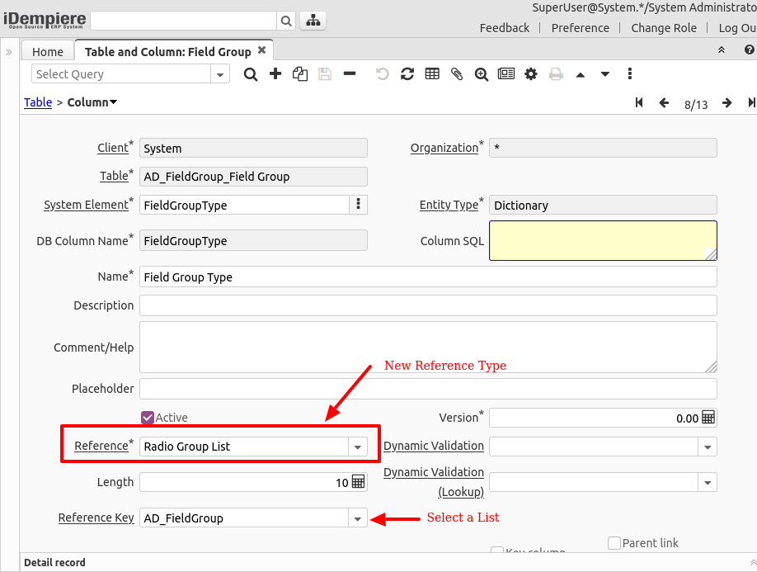Click inside the Name input field

tap(330, 277)
